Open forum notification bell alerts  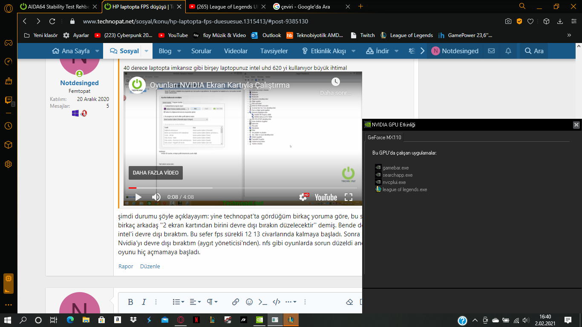point(508,51)
